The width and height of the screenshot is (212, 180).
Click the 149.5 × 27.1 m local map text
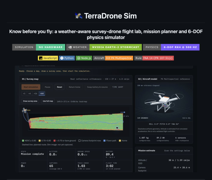point(72,101)
